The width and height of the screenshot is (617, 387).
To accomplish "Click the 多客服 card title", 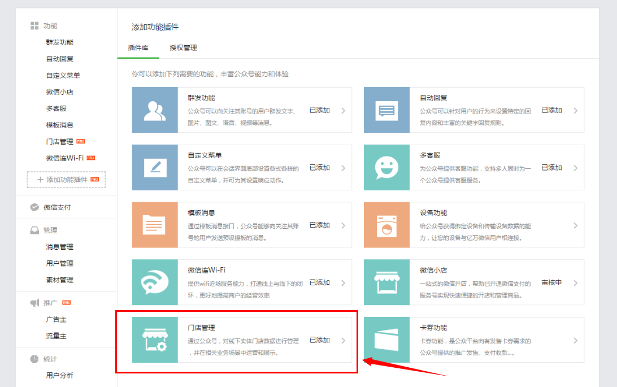I will coord(430,155).
